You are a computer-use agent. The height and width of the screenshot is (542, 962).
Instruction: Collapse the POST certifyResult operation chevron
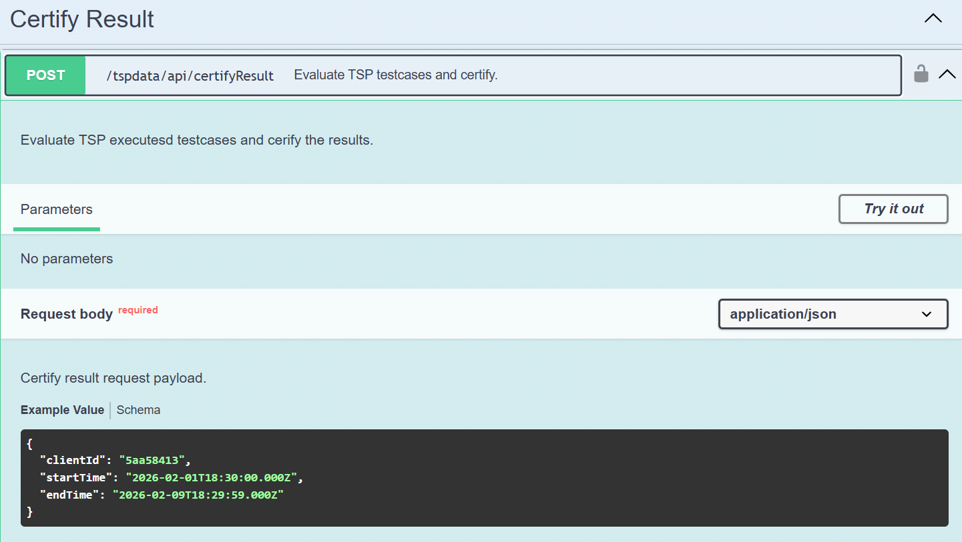947,74
